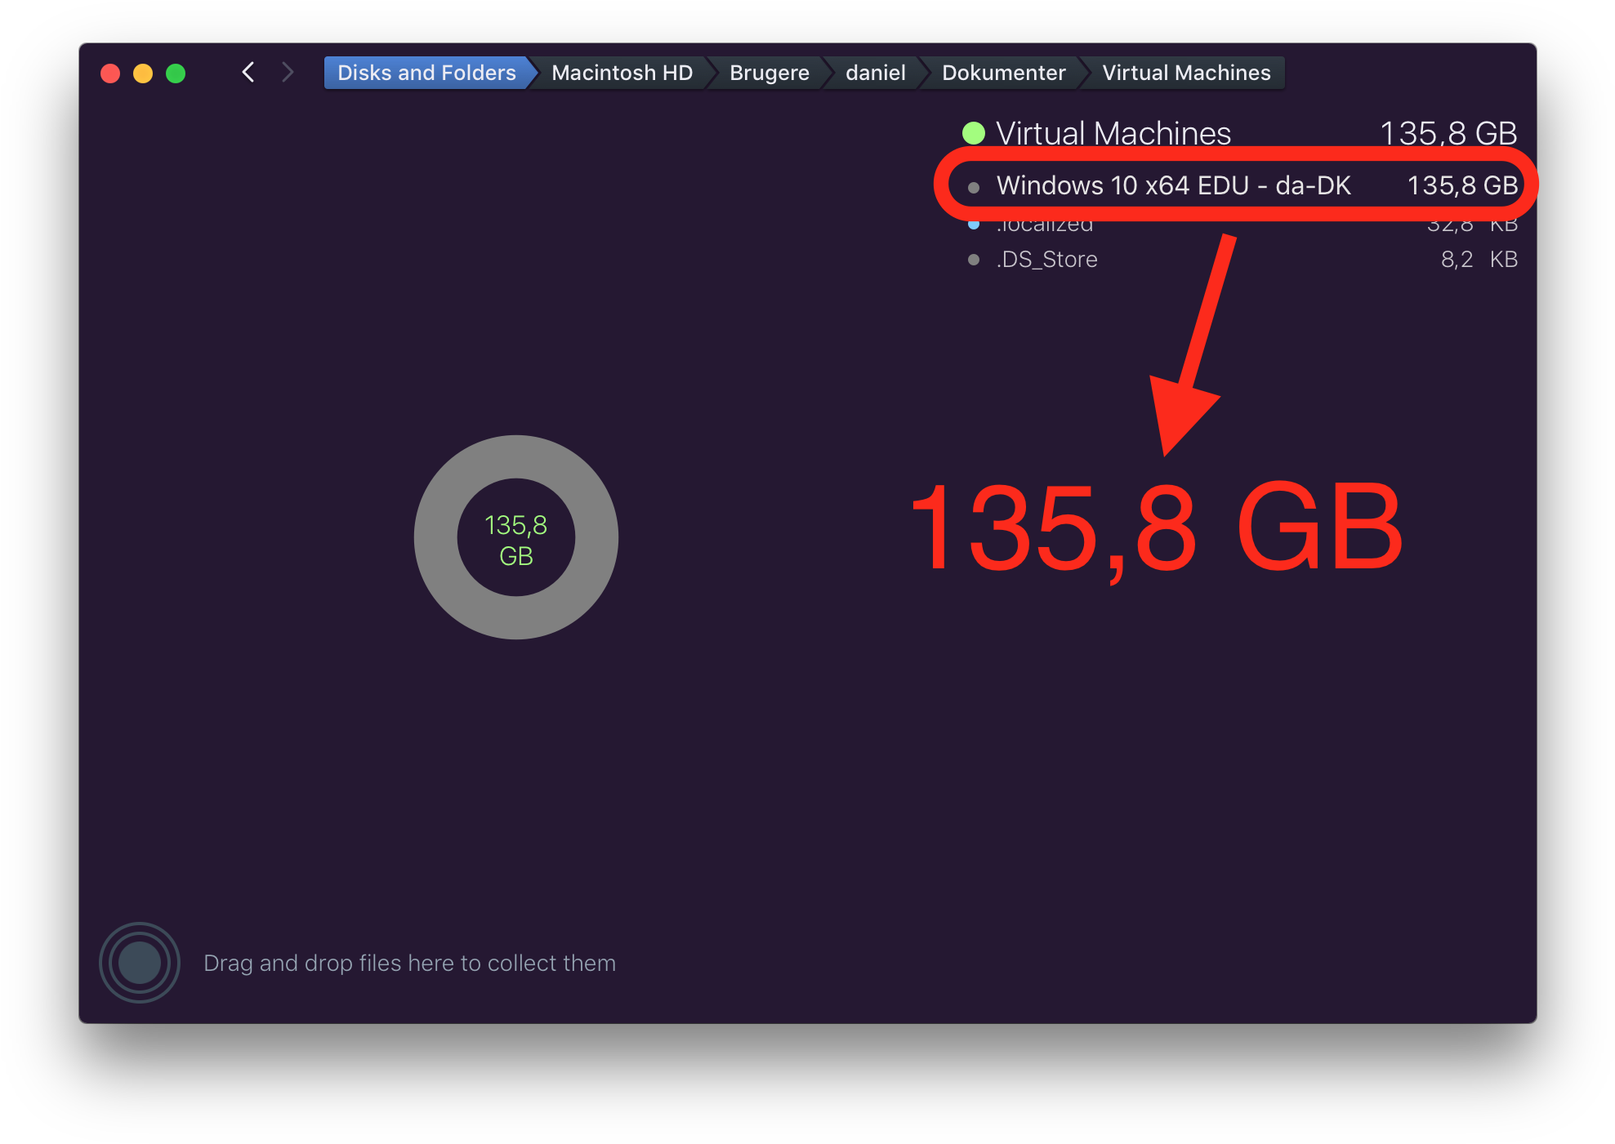Click the Virtual Machines breadcrumb segment
1615x1144 pixels.
point(1184,72)
